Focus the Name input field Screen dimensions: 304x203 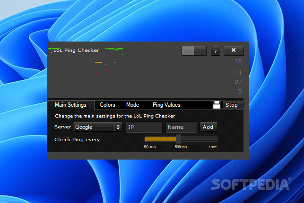click(181, 127)
